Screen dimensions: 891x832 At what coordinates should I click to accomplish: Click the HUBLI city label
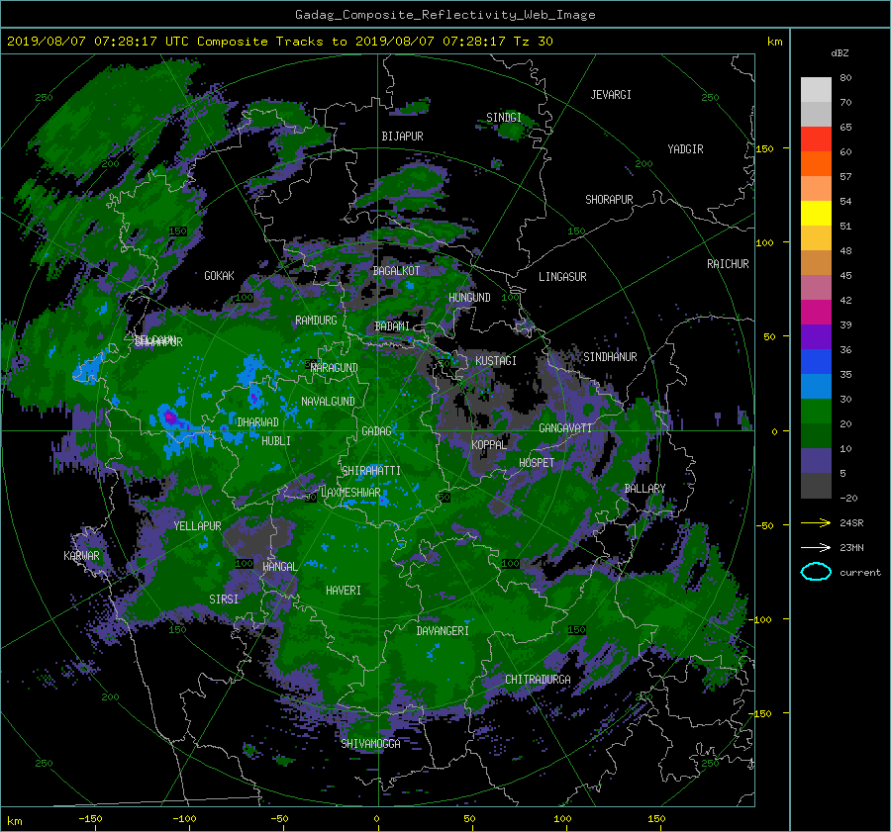click(275, 440)
